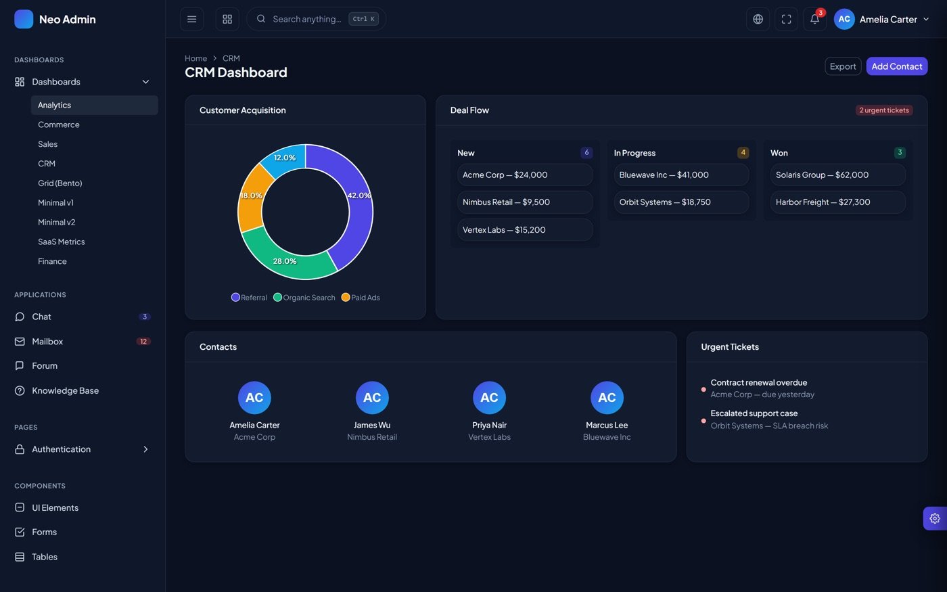Click the Forms checkbox icon
Viewport: 947px width, 592px height.
[x=20, y=532]
